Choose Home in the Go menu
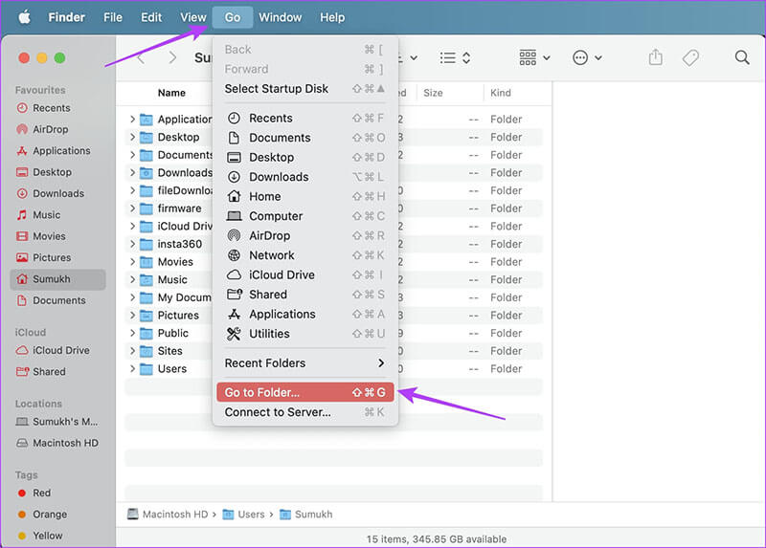Image resolution: width=766 pixels, height=548 pixels. pyautogui.click(x=305, y=197)
